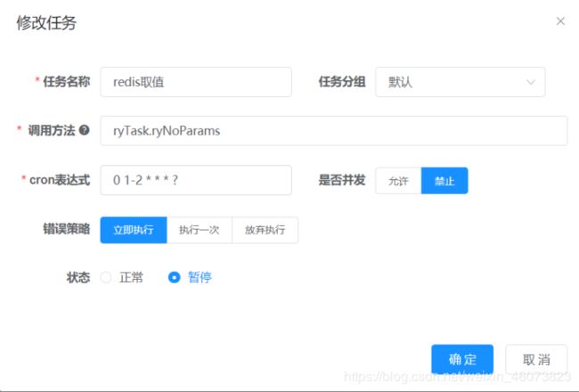Click the help icon beside 调用方法
Screen dimensions: 579x392
(x=85, y=130)
